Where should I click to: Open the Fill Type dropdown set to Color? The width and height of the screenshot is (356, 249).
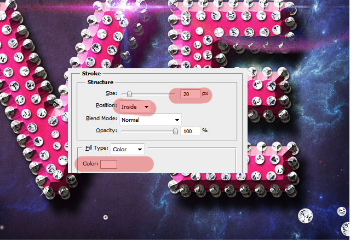128,149
